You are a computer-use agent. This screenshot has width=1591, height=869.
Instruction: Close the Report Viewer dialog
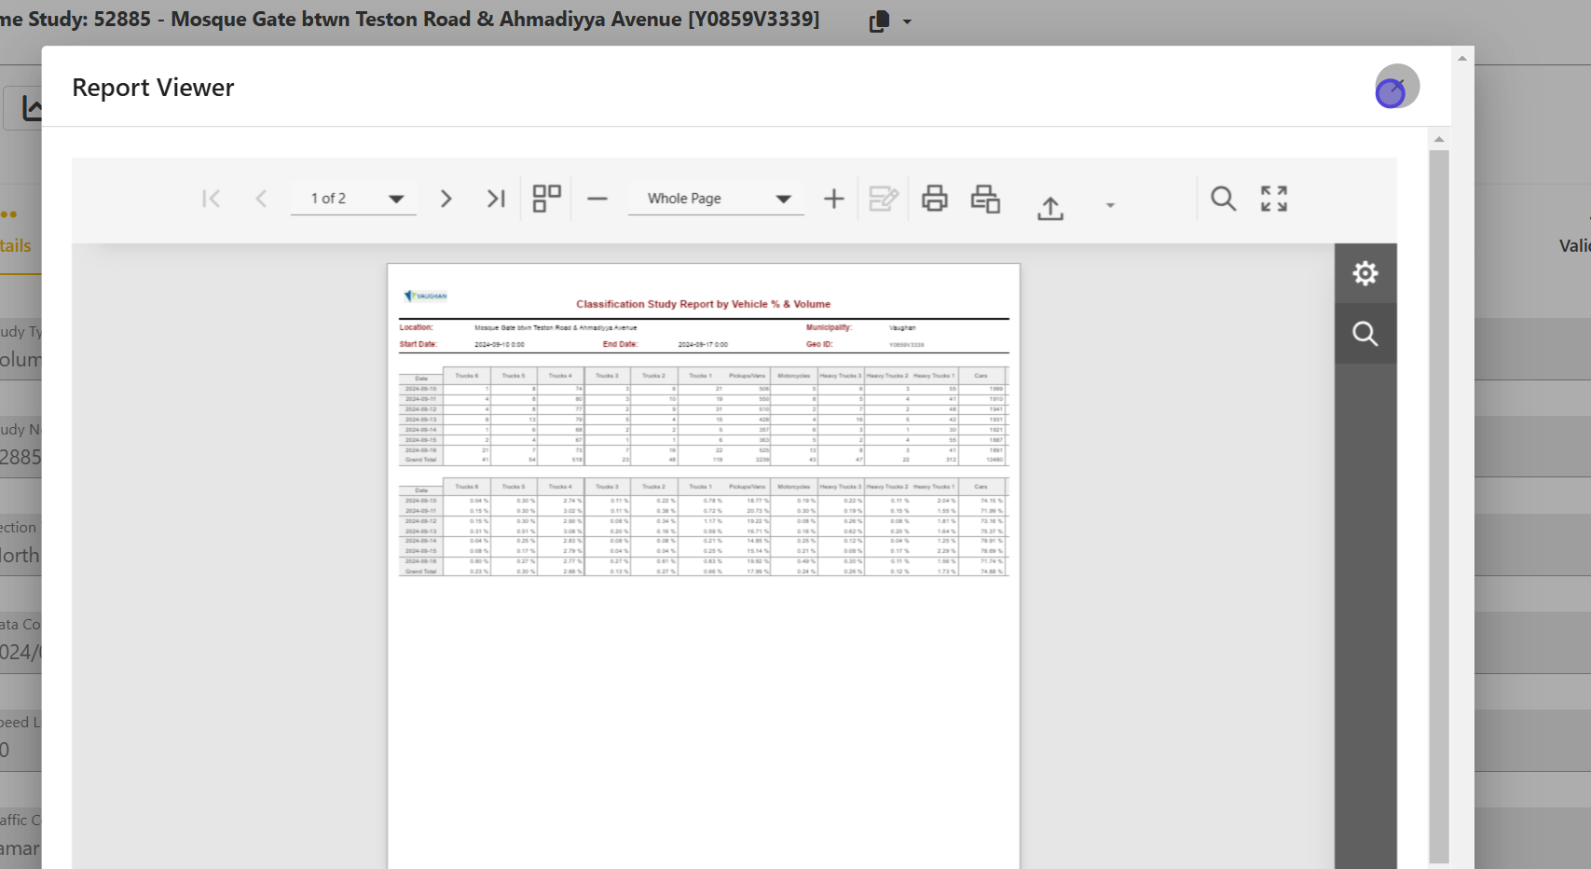[x=1397, y=87]
